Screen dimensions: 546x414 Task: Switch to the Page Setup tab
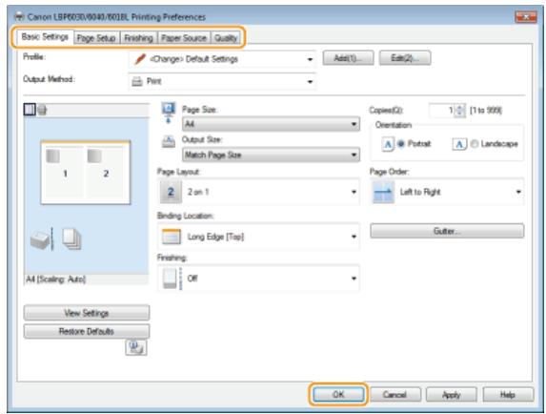(96, 37)
